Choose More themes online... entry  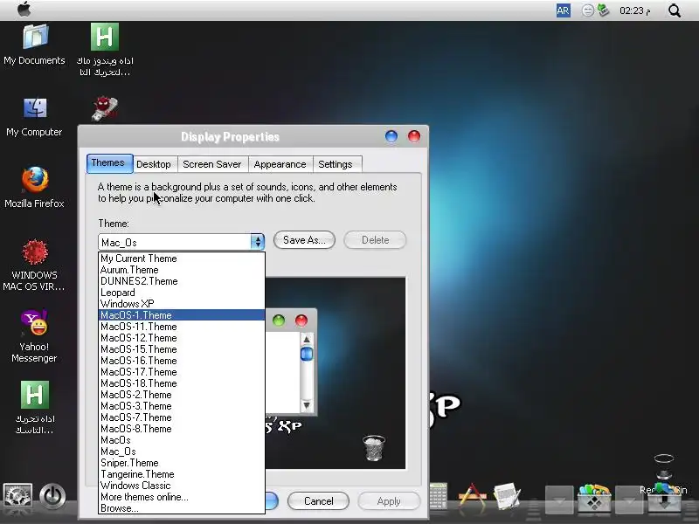pos(182,497)
